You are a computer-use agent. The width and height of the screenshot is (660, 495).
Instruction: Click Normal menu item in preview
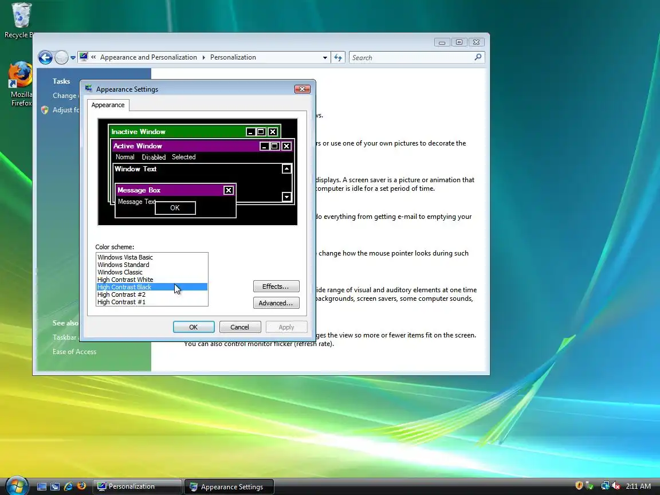[125, 157]
